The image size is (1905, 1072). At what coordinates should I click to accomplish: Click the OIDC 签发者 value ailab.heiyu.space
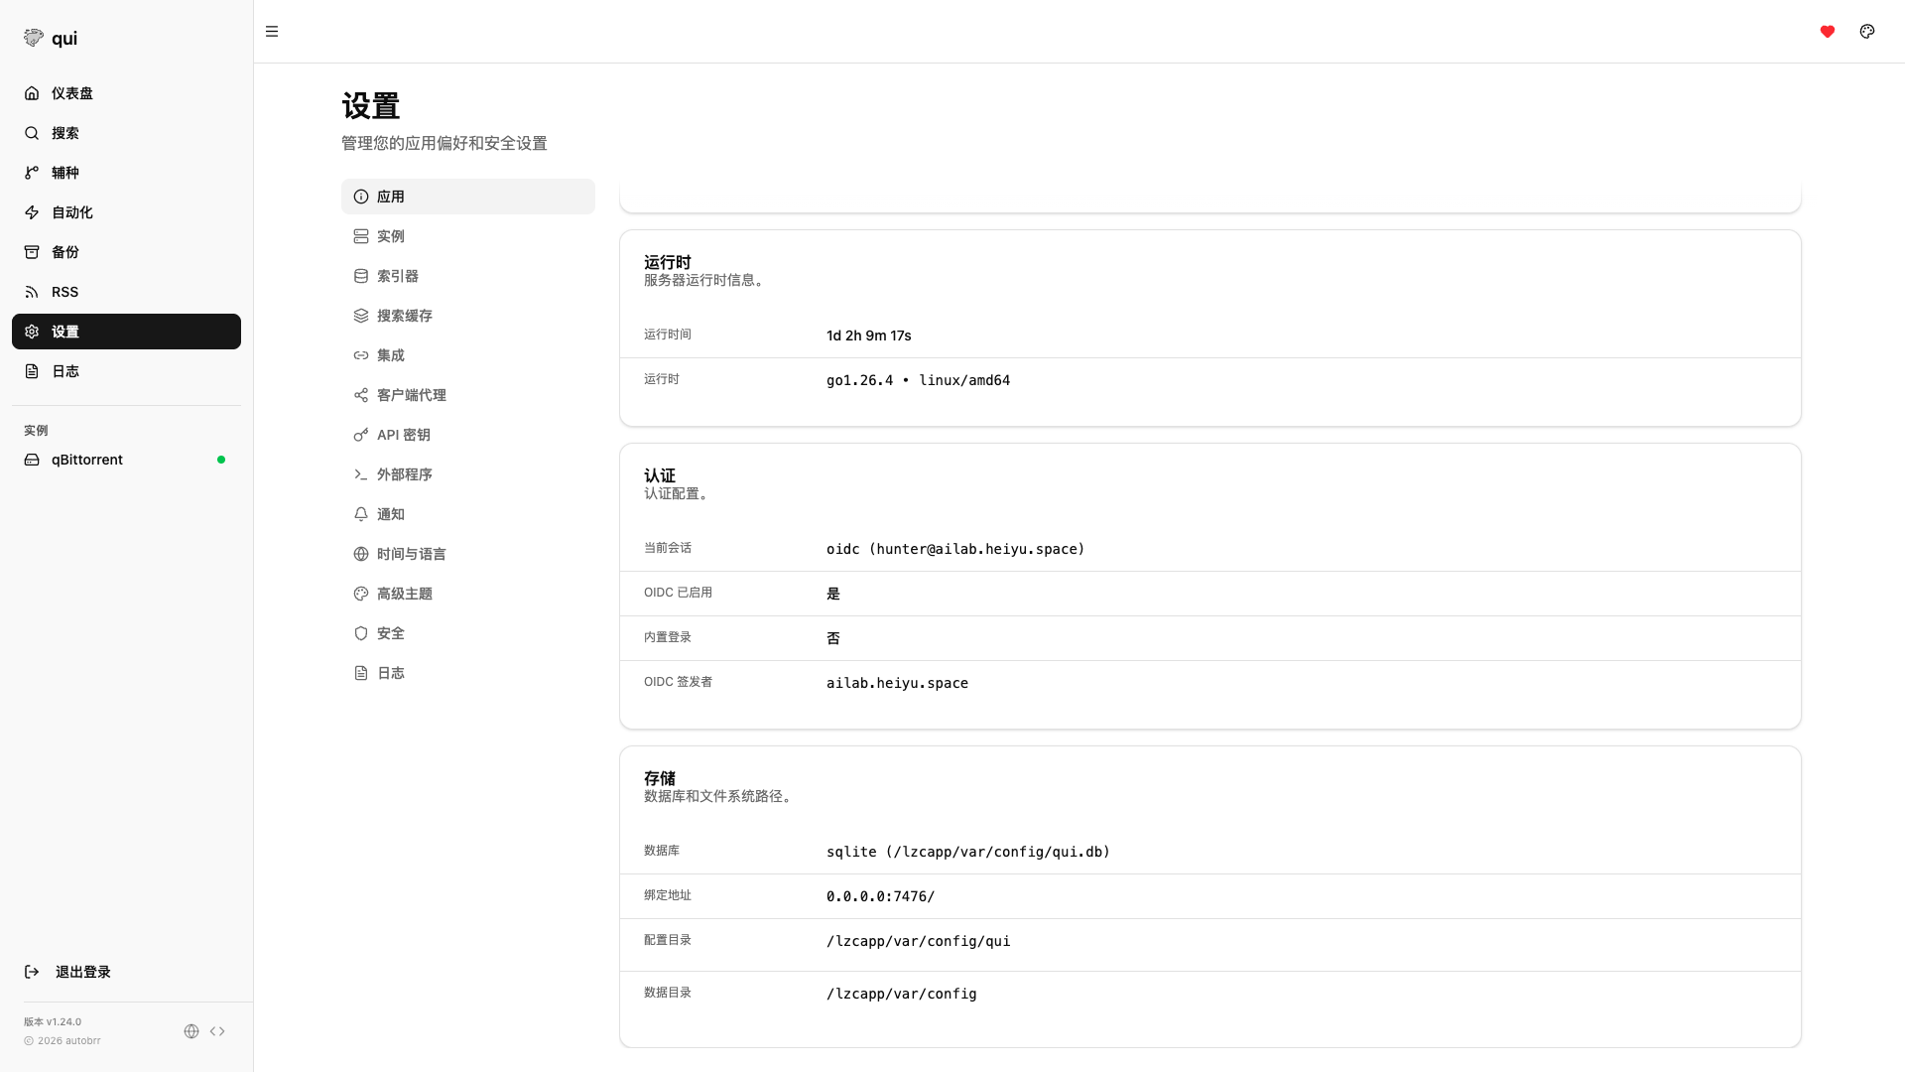[897, 683]
